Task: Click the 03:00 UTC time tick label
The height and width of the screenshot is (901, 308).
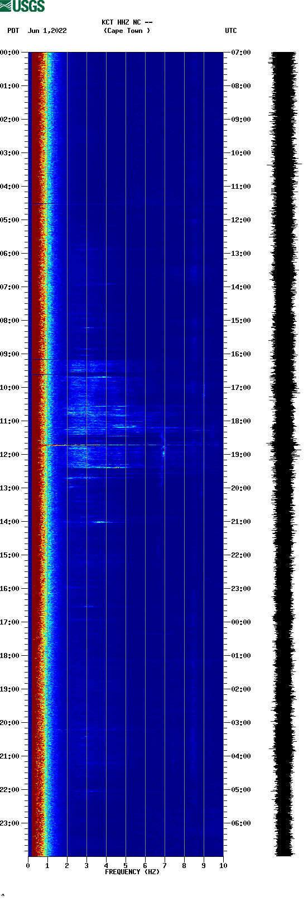Action: point(241,723)
